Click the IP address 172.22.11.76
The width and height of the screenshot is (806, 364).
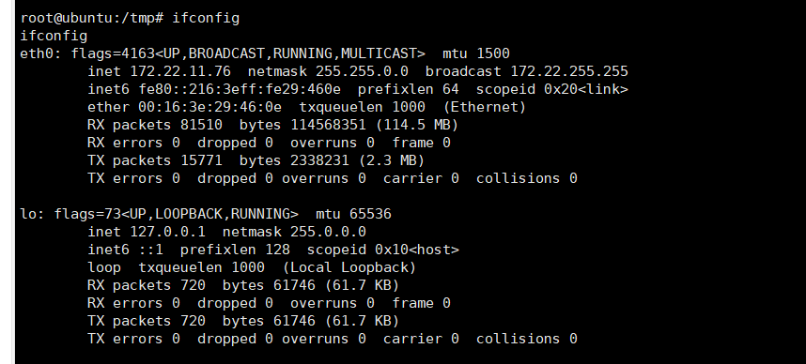[180, 71]
